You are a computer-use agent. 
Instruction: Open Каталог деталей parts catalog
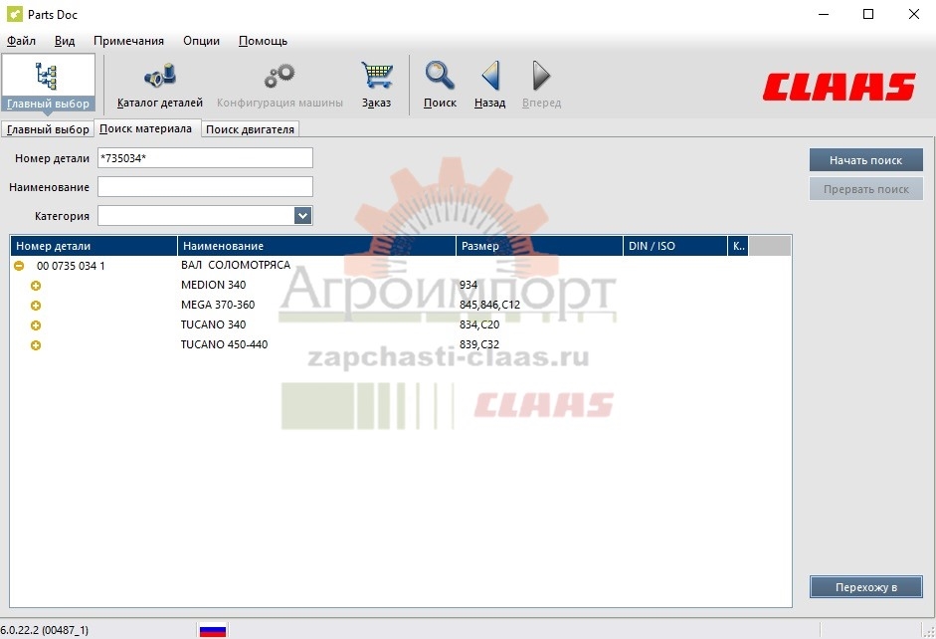pos(160,86)
